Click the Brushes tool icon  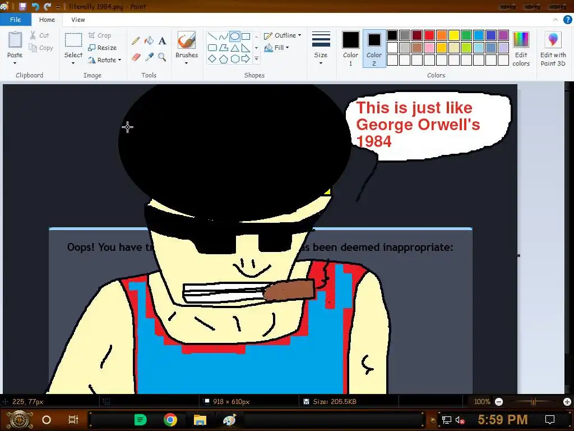pos(186,40)
